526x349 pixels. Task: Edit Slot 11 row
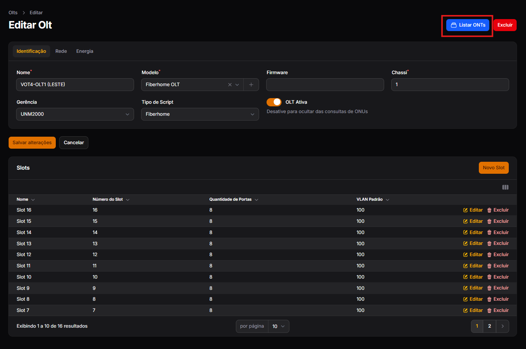(x=473, y=266)
